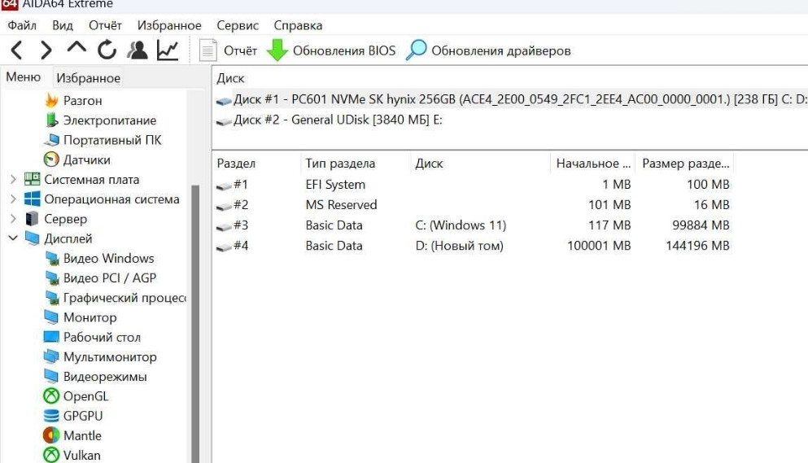808x463 pixels.
Task: Open the Файл menu
Action: 22,25
